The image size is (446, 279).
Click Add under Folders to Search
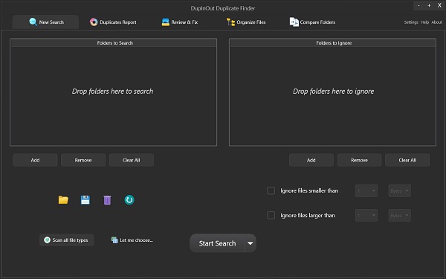[x=35, y=160]
